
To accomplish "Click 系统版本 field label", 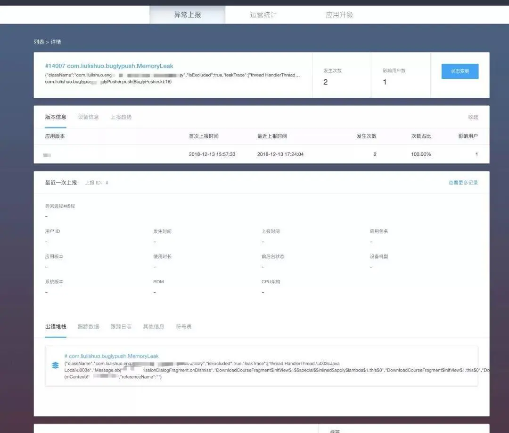I will (x=54, y=282).
